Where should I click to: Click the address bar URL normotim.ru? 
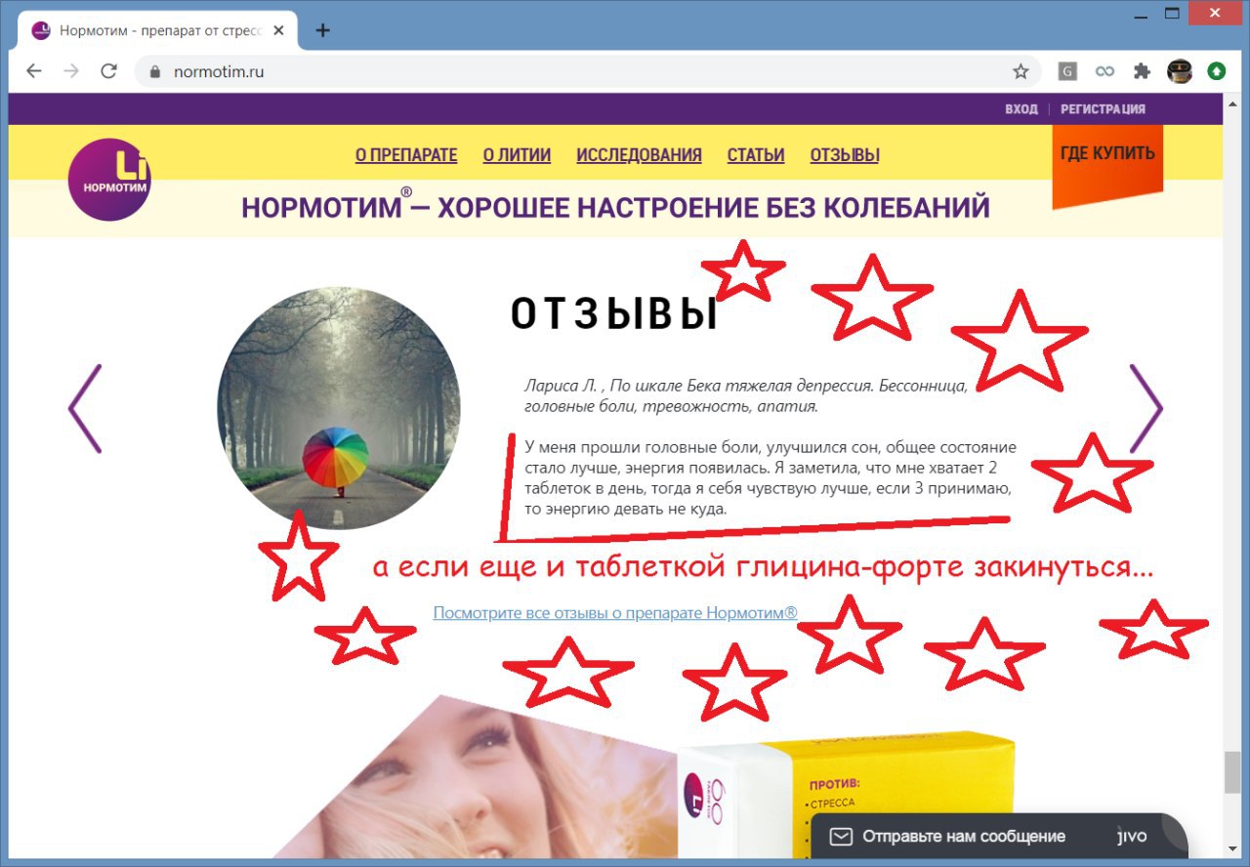(x=219, y=71)
